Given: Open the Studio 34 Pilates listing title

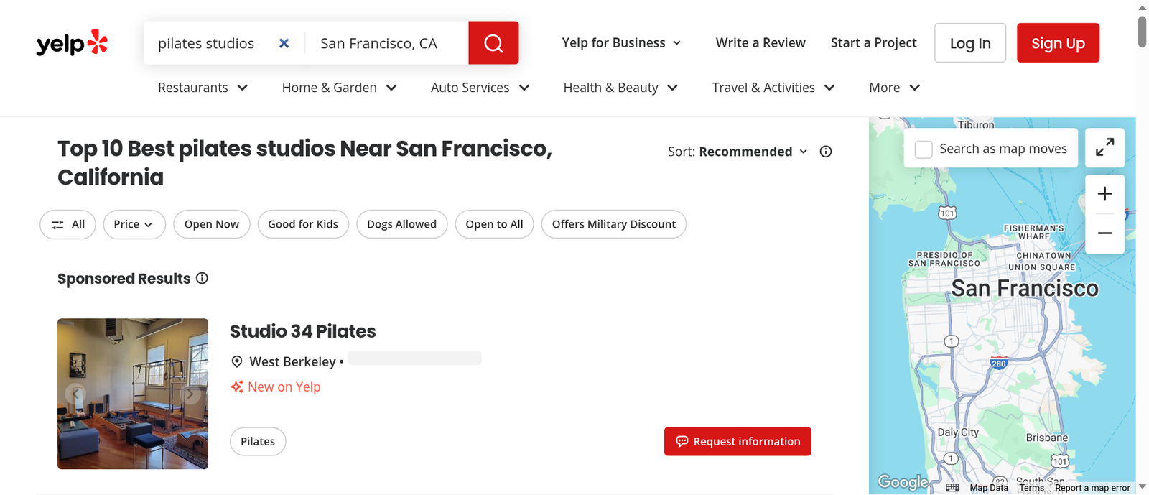Looking at the screenshot, I should click(x=302, y=331).
